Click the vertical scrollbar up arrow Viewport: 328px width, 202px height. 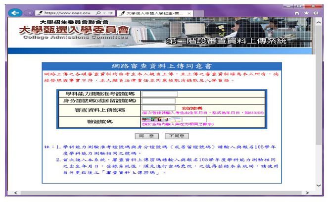(x=319, y=22)
